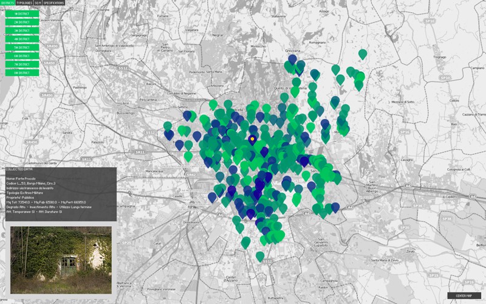Select the Nome: Forte Procolo line
Image resolution: width=486 pixels, height=304 pixels.
pyautogui.click(x=21, y=179)
